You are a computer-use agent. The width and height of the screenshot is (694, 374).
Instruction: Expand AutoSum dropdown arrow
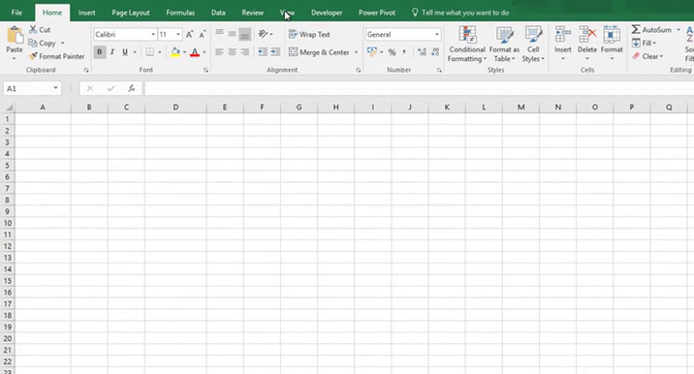pyautogui.click(x=678, y=30)
